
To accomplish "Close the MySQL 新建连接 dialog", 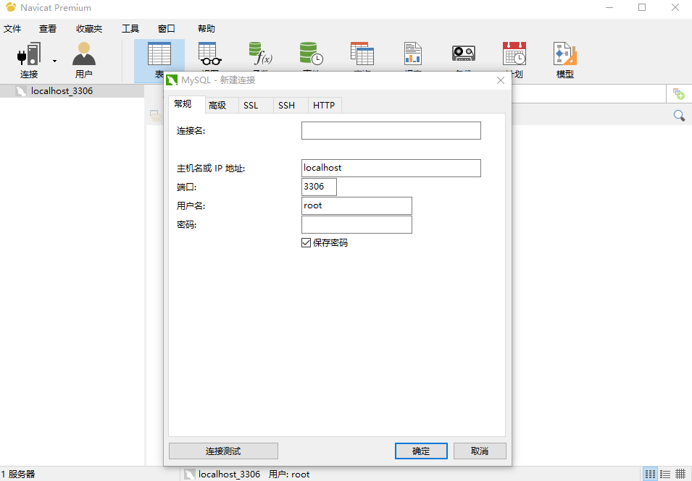I will (501, 80).
